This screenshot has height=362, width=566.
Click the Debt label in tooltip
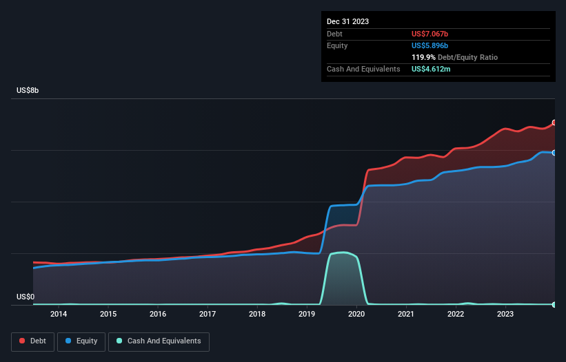[x=334, y=34]
